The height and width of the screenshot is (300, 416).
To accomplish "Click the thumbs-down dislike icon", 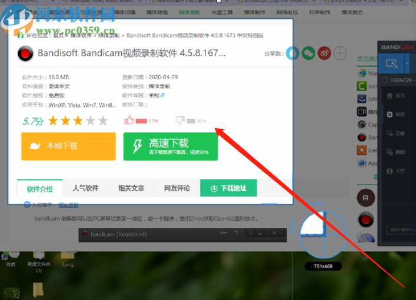I will coord(180,120).
